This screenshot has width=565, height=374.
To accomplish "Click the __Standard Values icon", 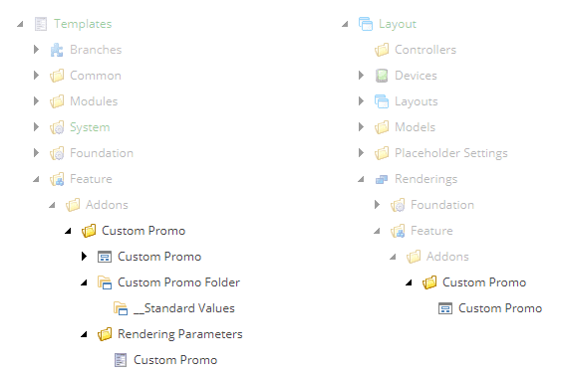I will tap(121, 308).
